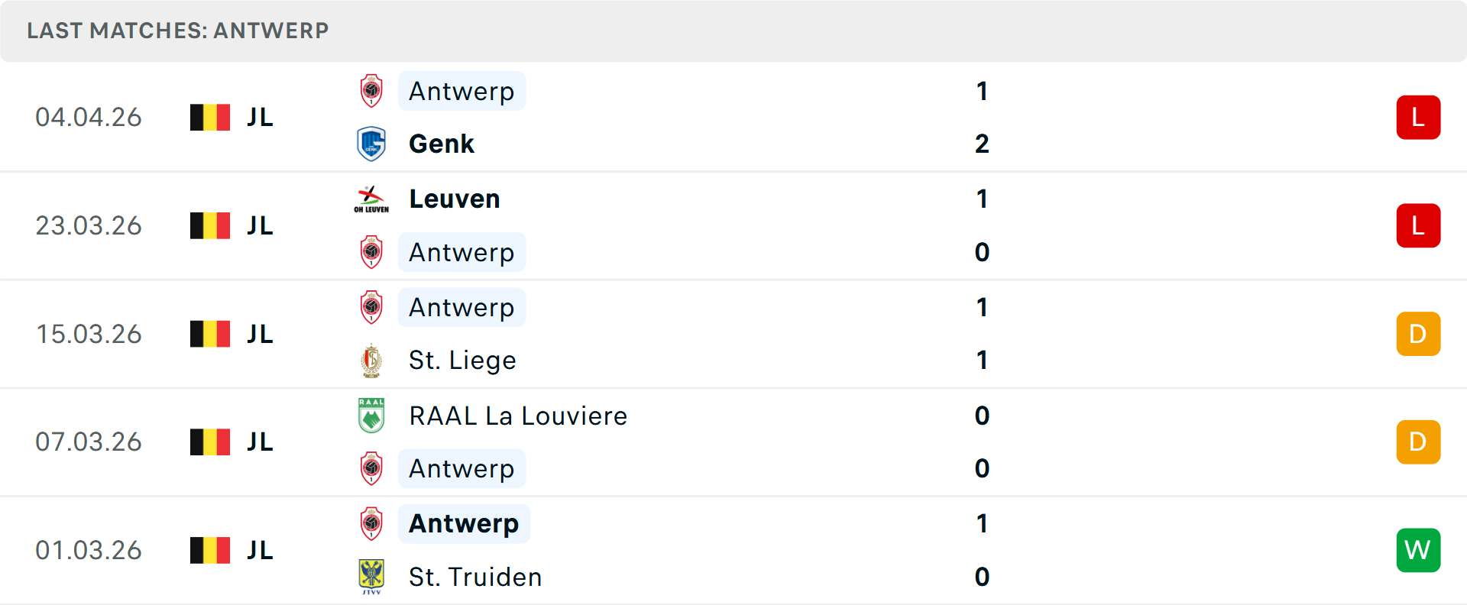Select bold Antwerp name in St. Truiden match
Image resolution: width=1467 pixels, height=605 pixels.
[x=463, y=524]
